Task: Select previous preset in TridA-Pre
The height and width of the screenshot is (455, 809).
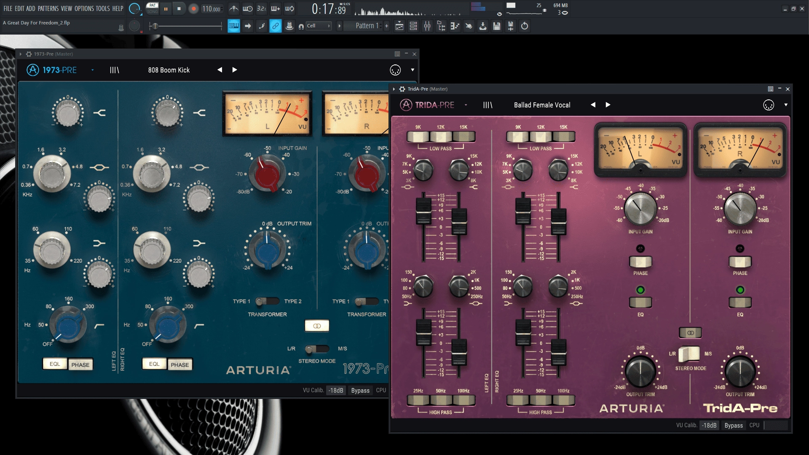Action: click(x=593, y=105)
